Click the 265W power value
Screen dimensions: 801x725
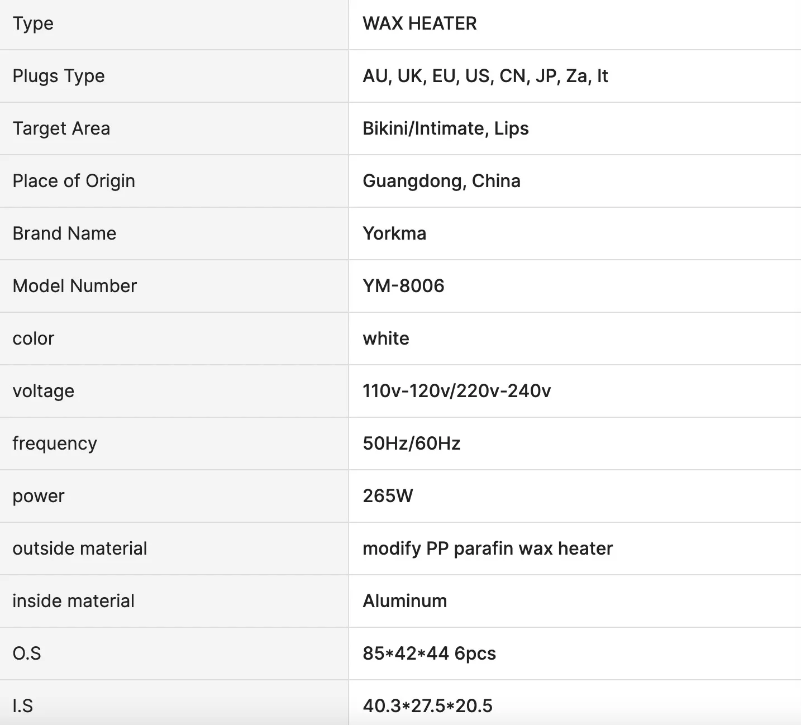(x=388, y=496)
